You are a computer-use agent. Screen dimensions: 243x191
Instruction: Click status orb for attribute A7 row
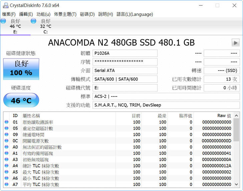(7, 184)
